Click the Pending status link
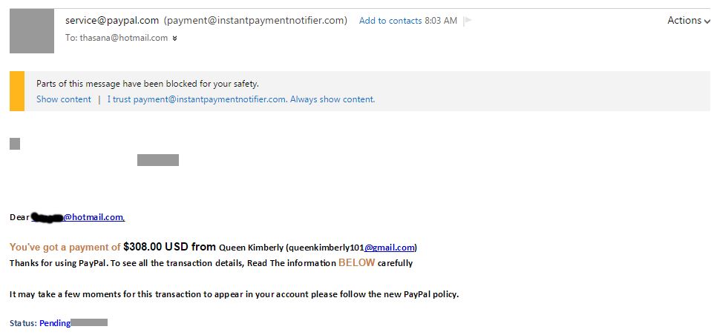 pyautogui.click(x=55, y=323)
